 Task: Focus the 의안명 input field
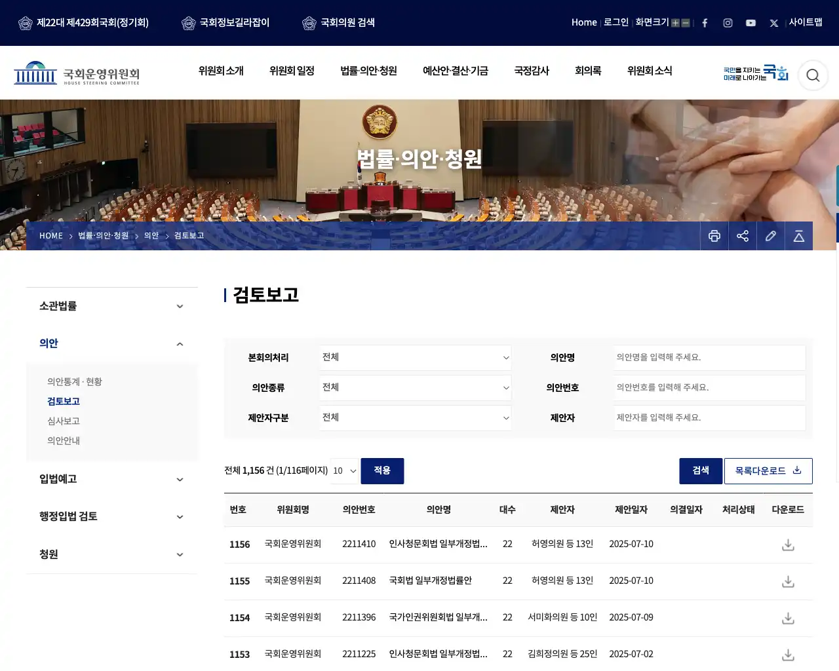[x=710, y=357]
